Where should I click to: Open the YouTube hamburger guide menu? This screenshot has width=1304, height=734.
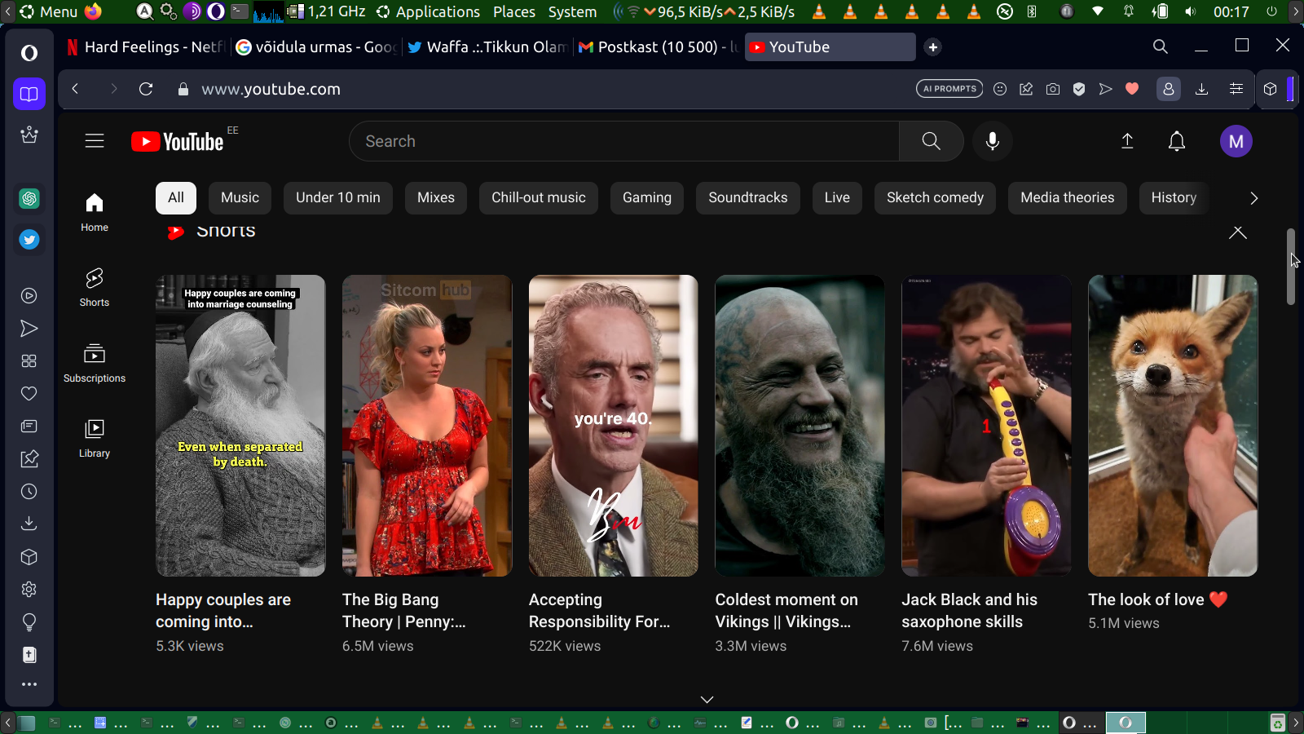[x=95, y=141]
